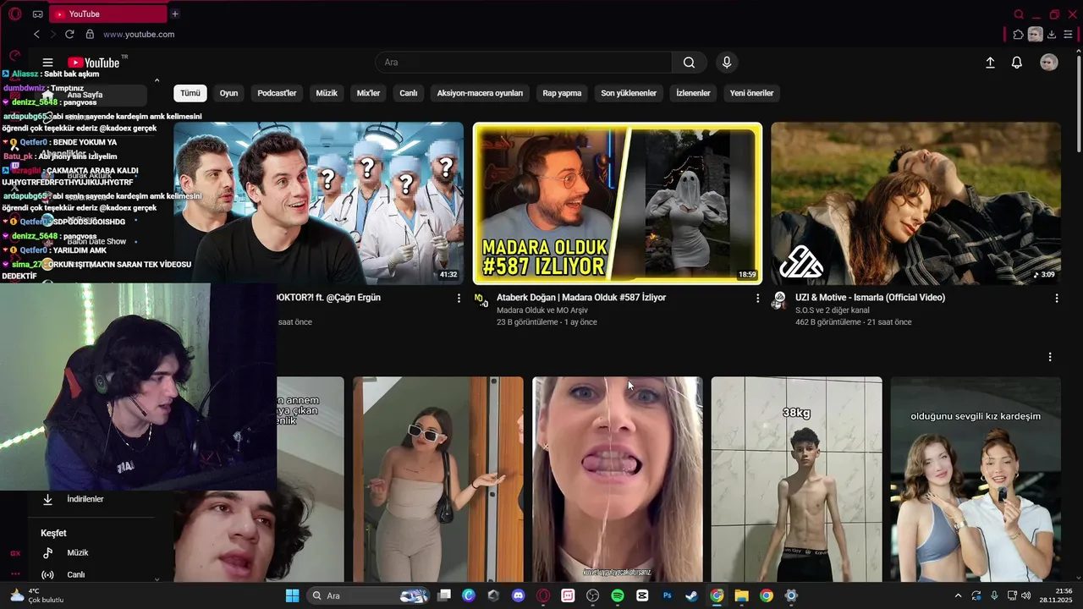The width and height of the screenshot is (1083, 609).
Task: Open options menu for Madara Olduk video
Action: tap(758, 298)
